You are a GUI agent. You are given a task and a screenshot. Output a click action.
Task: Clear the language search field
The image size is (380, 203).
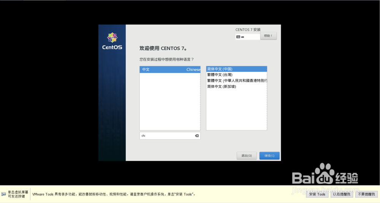[x=197, y=136]
